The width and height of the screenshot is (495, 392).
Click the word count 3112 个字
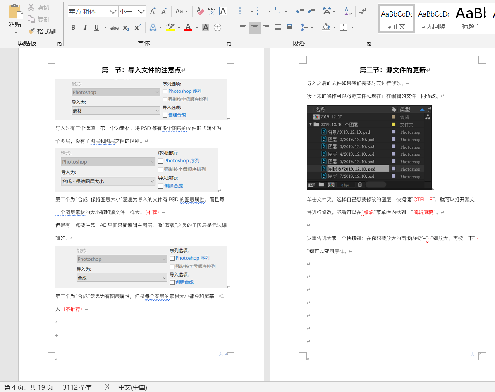click(x=77, y=387)
